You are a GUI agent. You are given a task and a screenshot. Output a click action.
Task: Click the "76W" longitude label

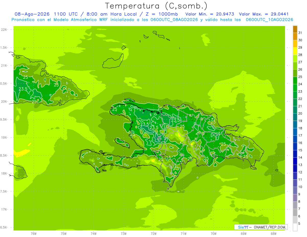(34, 234)
